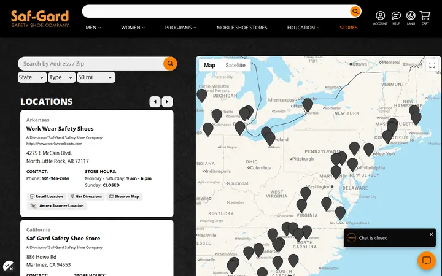This screenshot has height=276, width=442.
Task: Go to next locations page arrow
Action: click(167, 102)
